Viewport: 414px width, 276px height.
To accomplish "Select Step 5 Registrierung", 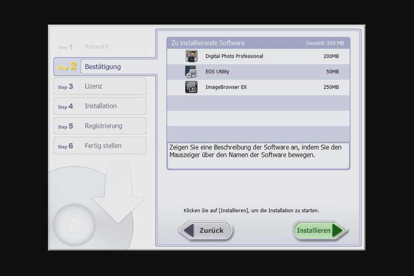I will coord(100,126).
